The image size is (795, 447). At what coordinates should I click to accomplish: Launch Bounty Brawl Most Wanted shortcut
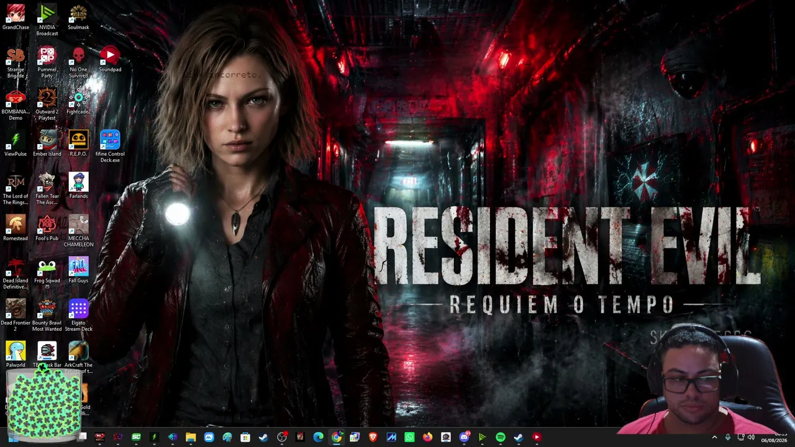click(47, 316)
